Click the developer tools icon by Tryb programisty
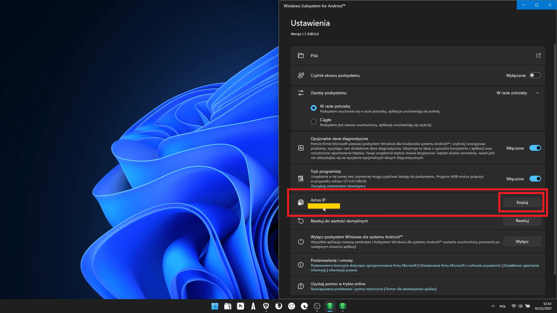The height and width of the screenshot is (313, 557). (301, 179)
